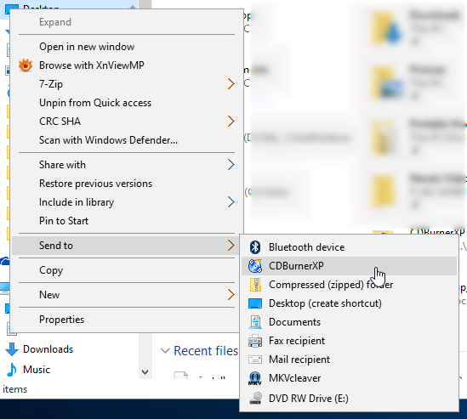Open the Share with entry
This screenshot has height=419, width=467.
127,165
